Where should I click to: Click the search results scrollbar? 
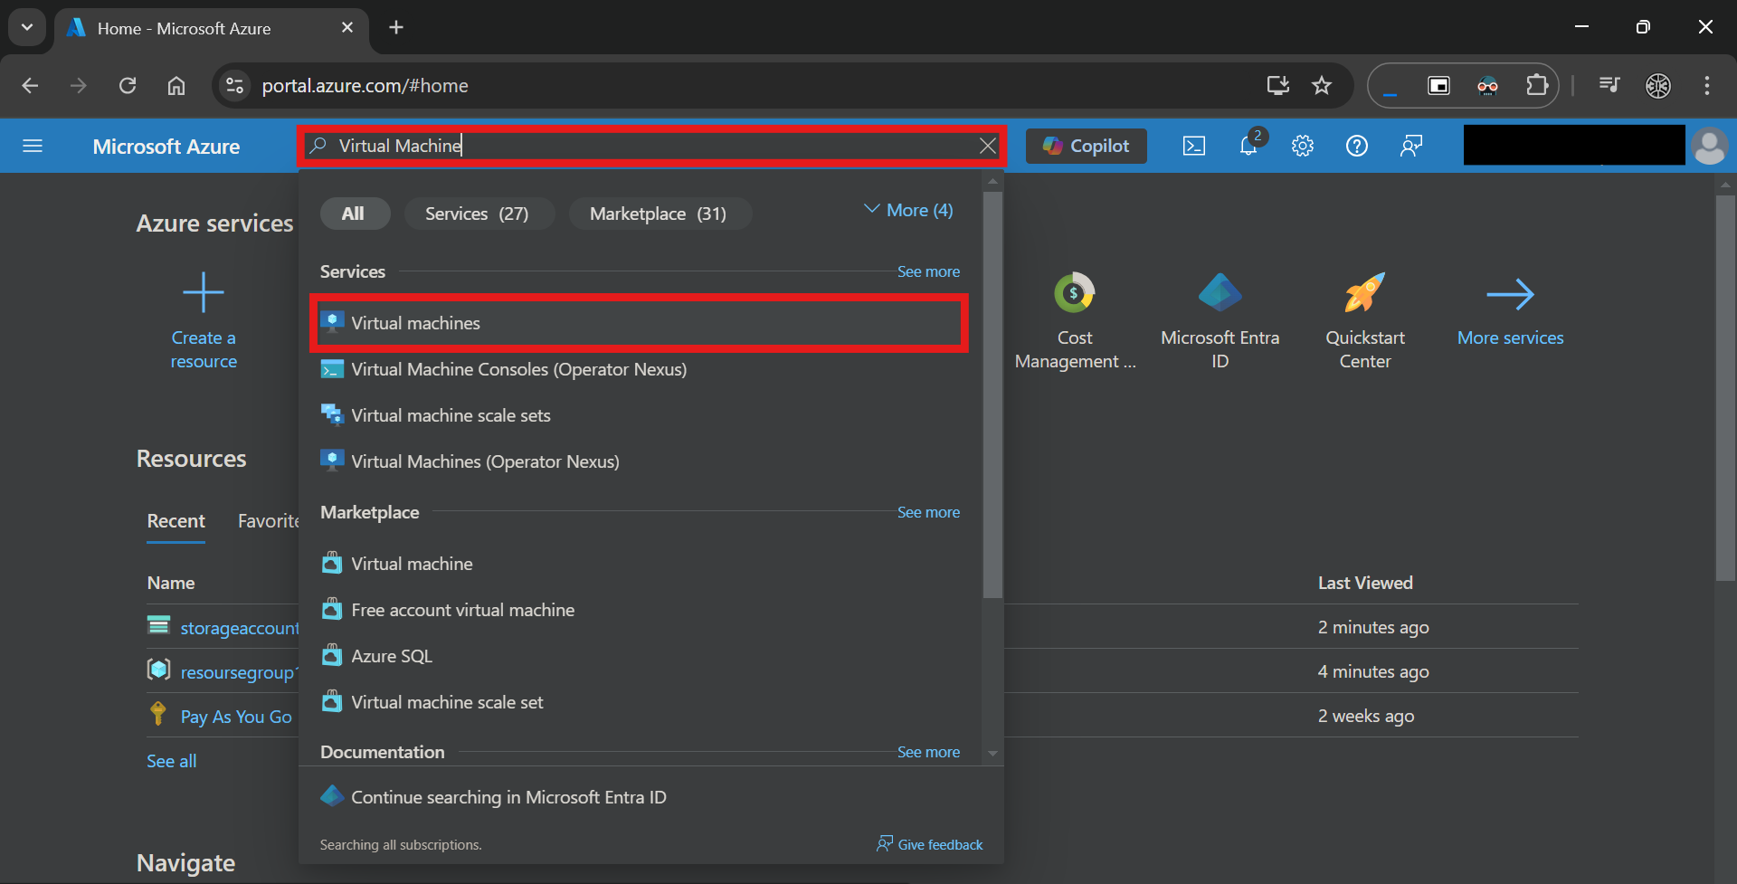pos(992,394)
